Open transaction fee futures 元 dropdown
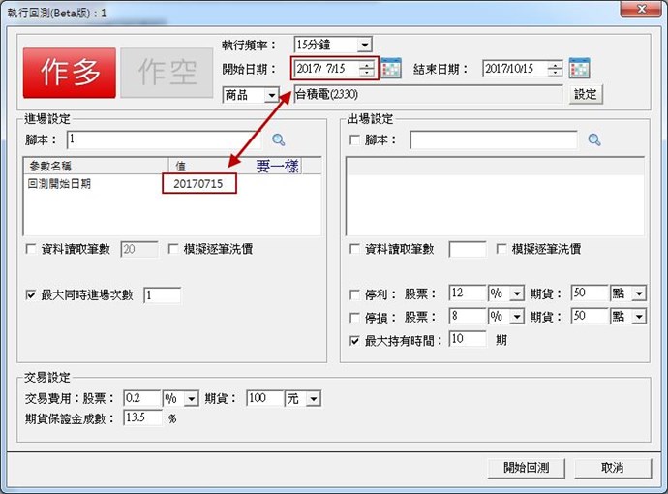The image size is (668, 494). [x=314, y=399]
